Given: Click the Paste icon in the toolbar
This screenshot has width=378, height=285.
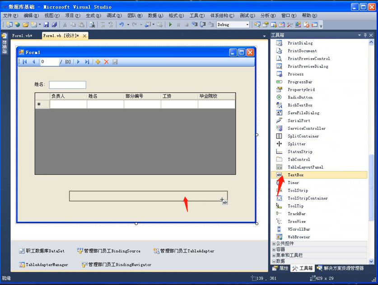Looking at the screenshot, I should pos(81,24).
